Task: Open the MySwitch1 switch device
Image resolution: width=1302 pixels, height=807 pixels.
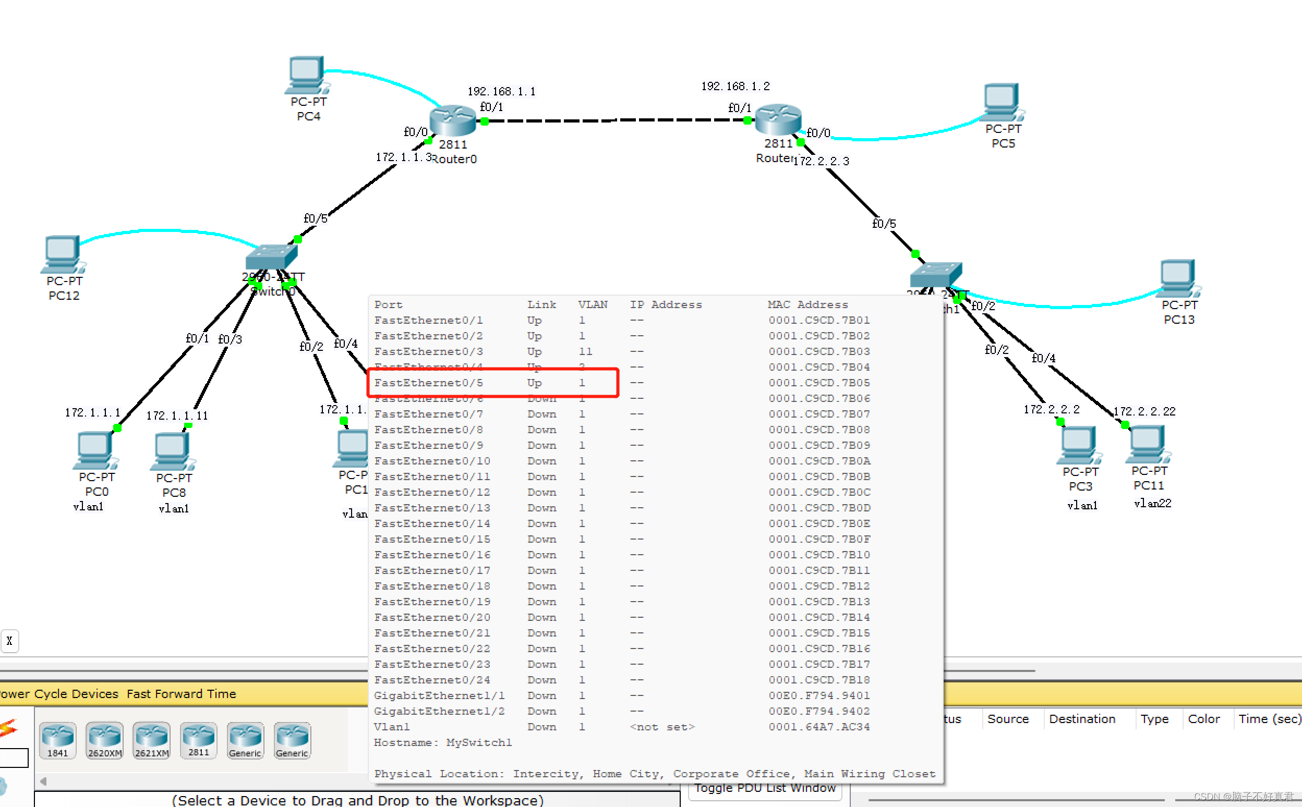Action: point(937,275)
